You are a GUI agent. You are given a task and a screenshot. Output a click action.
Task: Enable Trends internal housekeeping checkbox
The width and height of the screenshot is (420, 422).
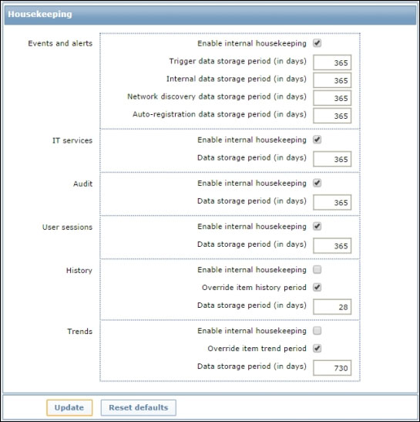pos(317,330)
